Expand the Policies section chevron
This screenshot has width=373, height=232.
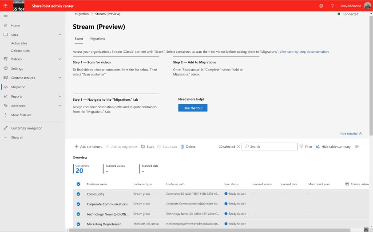[60, 59]
